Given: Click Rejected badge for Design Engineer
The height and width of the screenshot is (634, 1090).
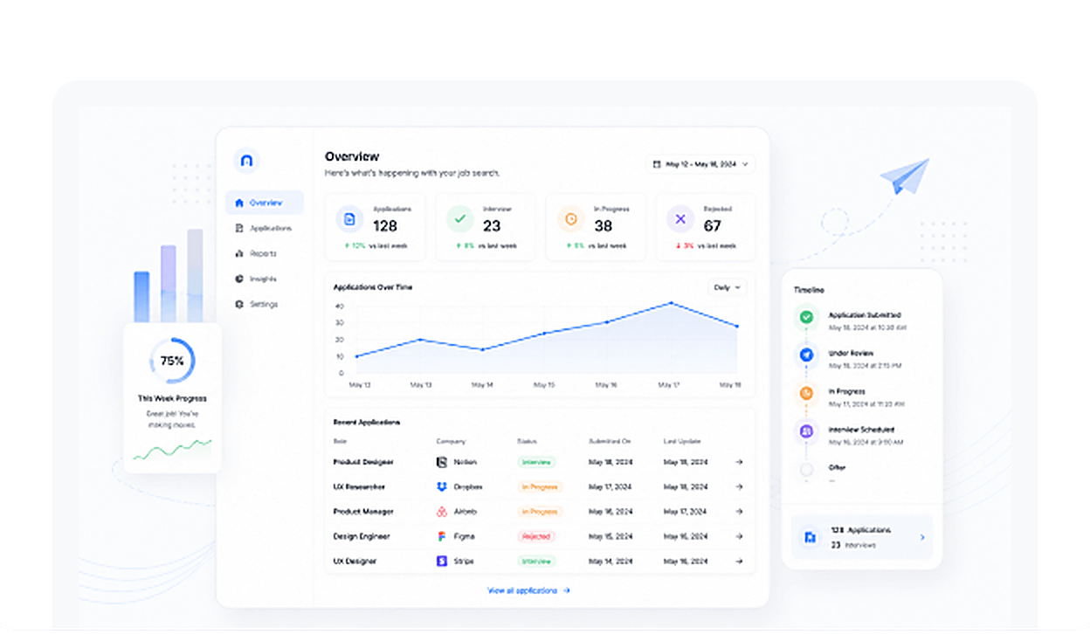Looking at the screenshot, I should click(536, 536).
